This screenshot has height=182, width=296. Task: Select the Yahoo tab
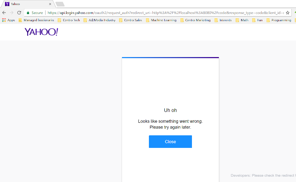pyautogui.click(x=28, y=4)
